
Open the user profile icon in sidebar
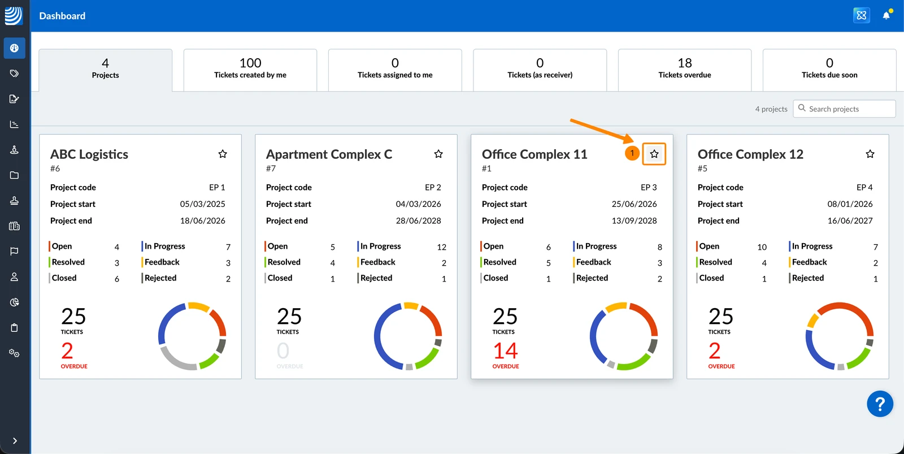tap(14, 276)
